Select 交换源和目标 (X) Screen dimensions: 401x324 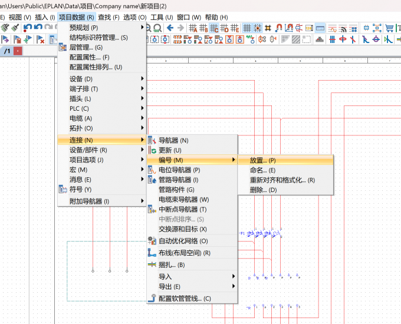click(x=192, y=229)
